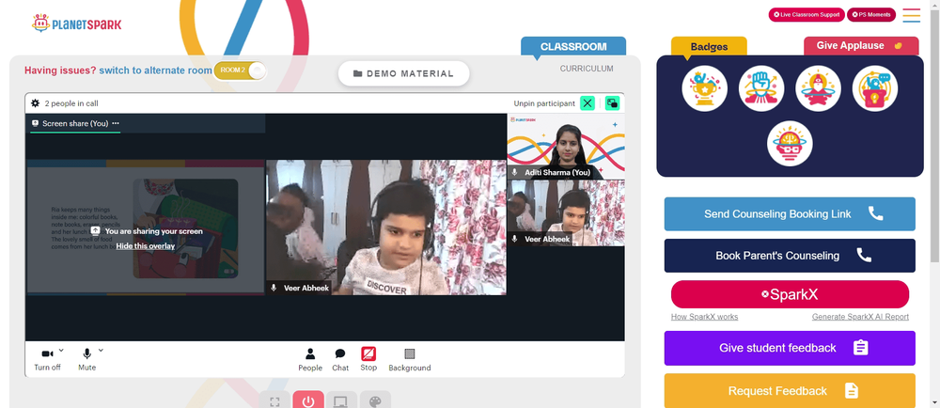The width and height of the screenshot is (940, 408).
Task: Award the meditating wizard badge
Action: [819, 88]
